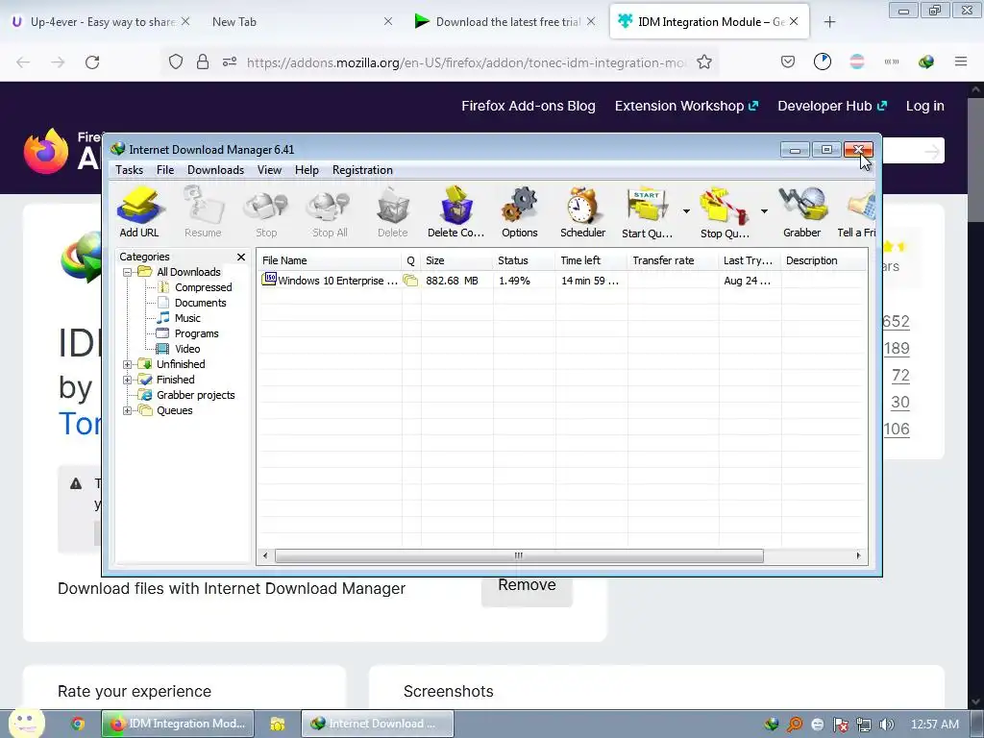This screenshot has height=738, width=984.
Task: Open the View menu in IDM
Action: coord(269,170)
